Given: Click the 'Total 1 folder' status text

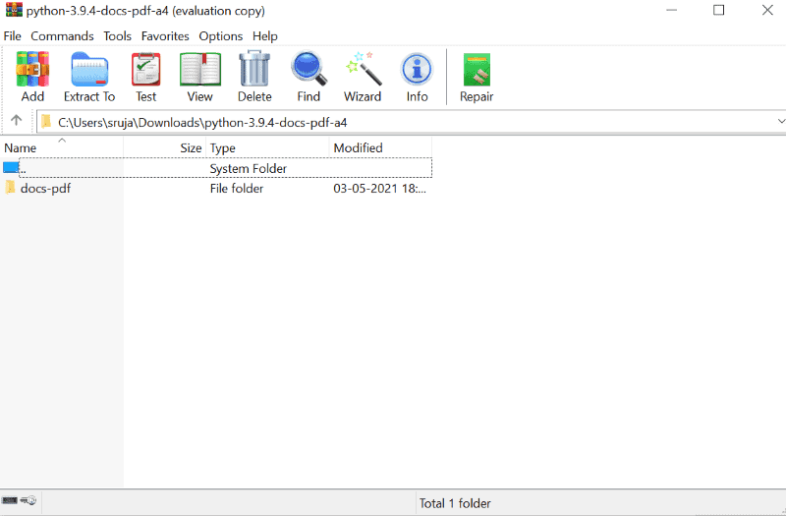Looking at the screenshot, I should pyautogui.click(x=455, y=503).
